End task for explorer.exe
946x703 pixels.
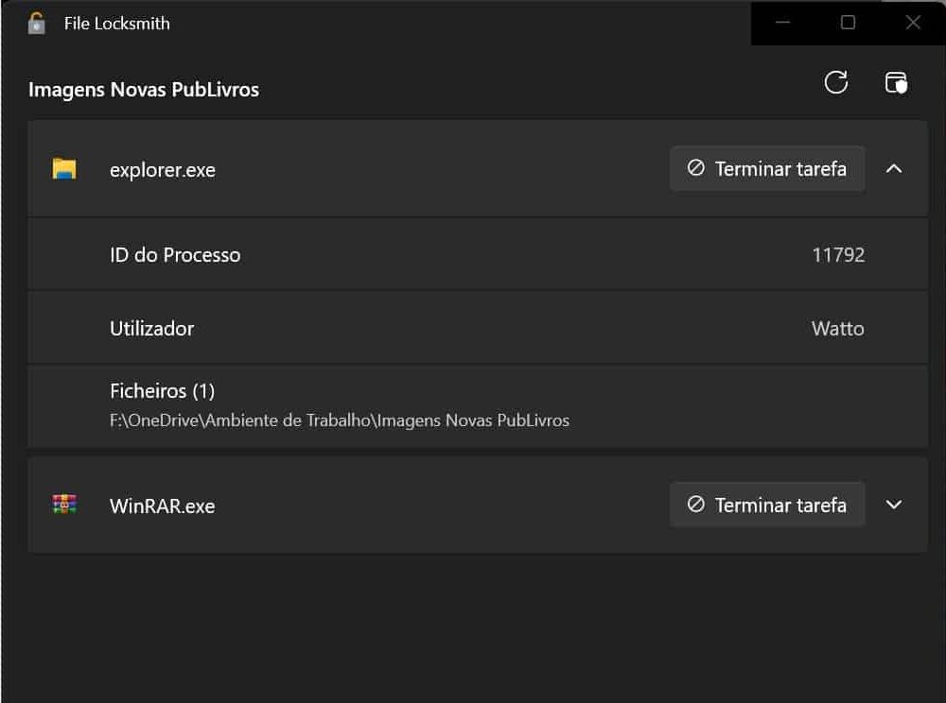pos(767,169)
